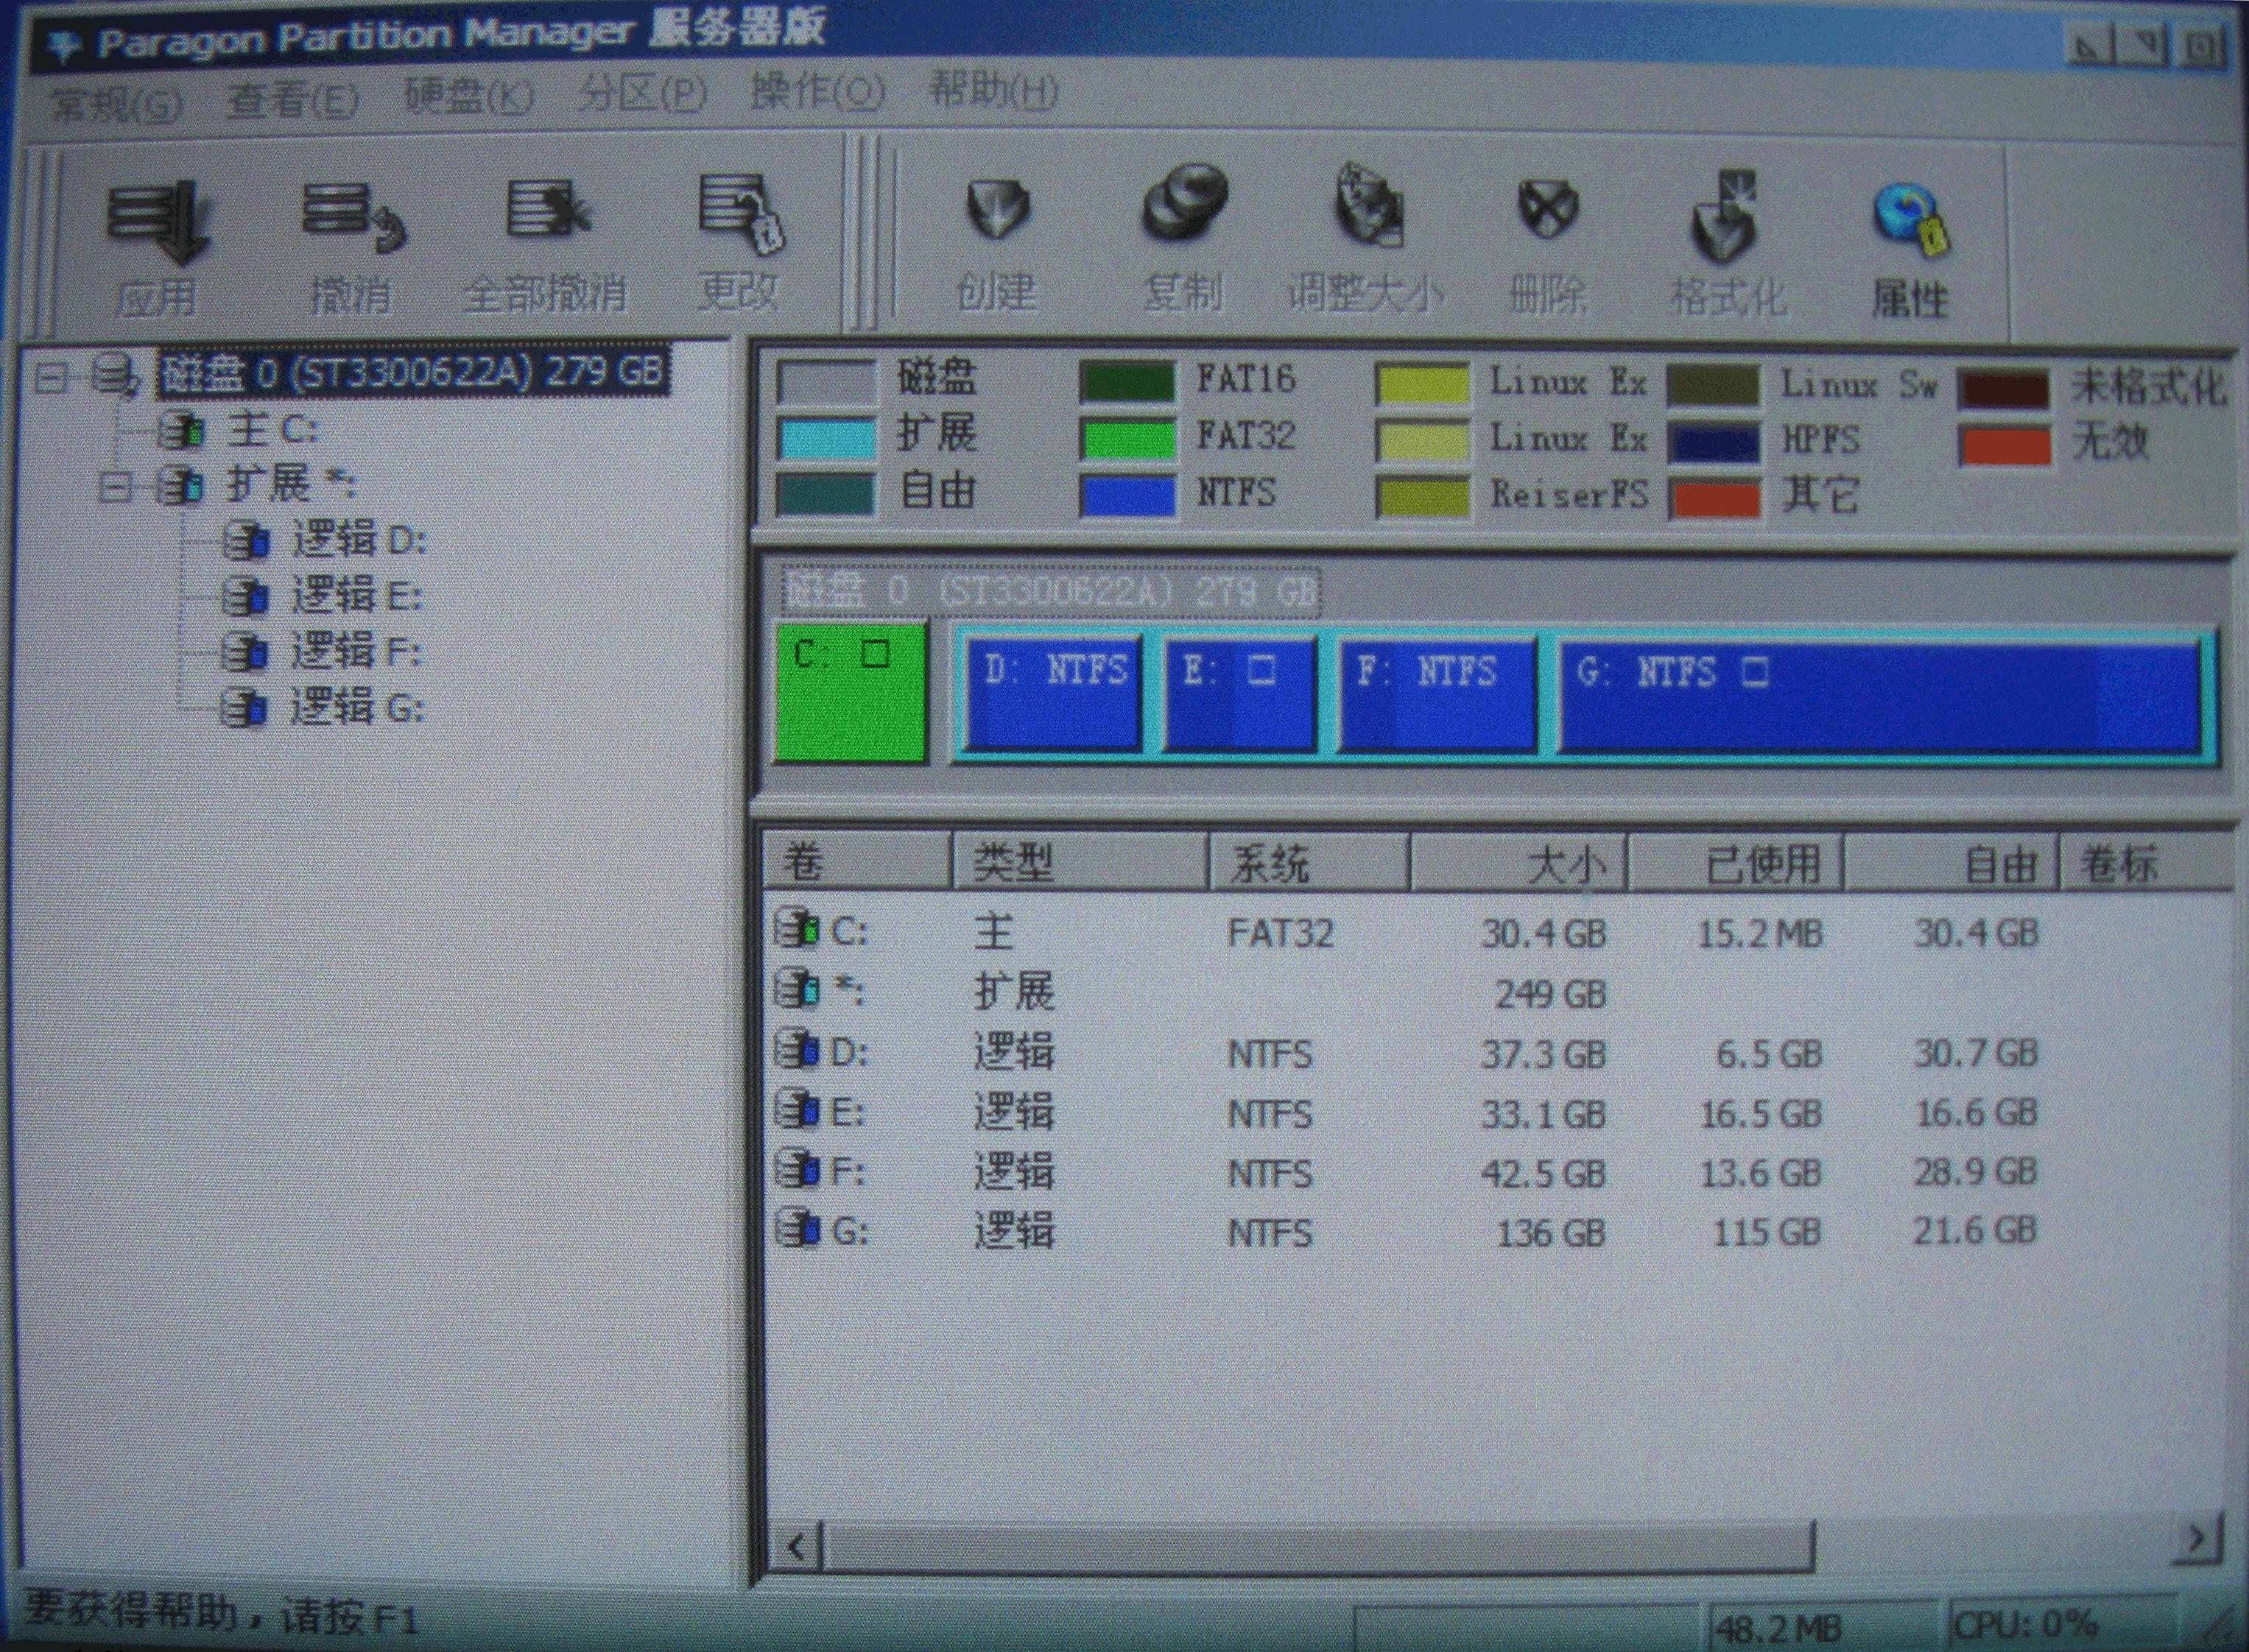Select the 主 C: drive icon in tree
This screenshot has width=2249, height=1652.
pos(181,431)
